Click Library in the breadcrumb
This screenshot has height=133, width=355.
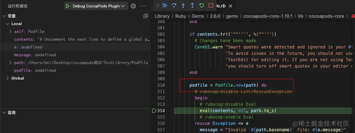tap(162, 16)
